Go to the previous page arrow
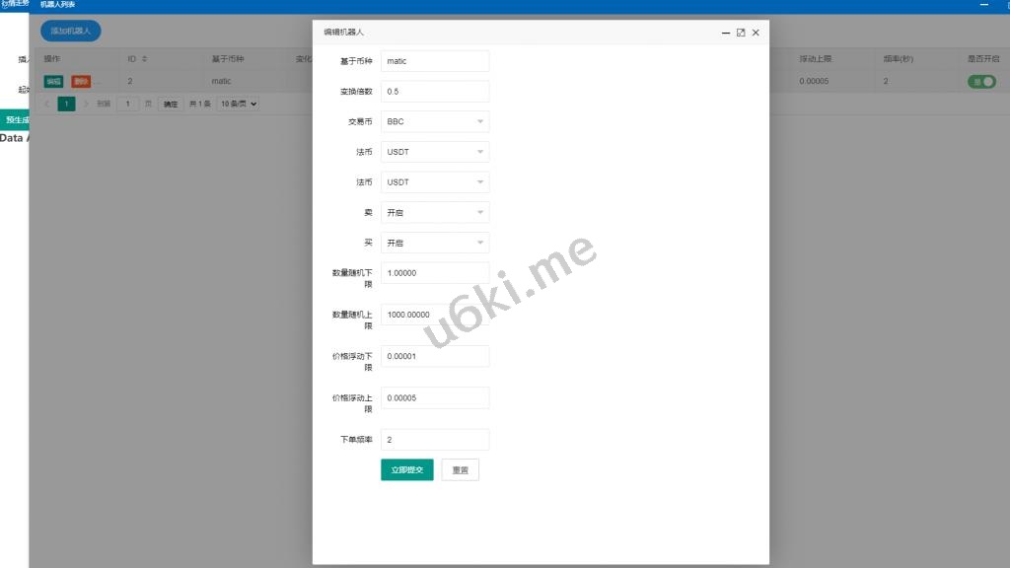 [46, 104]
